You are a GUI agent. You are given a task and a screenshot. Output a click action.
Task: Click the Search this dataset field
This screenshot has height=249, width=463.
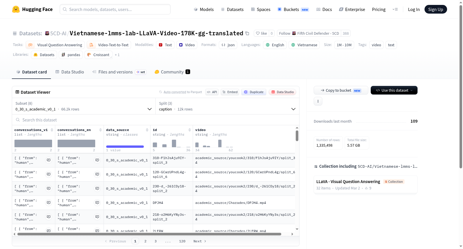156,120
